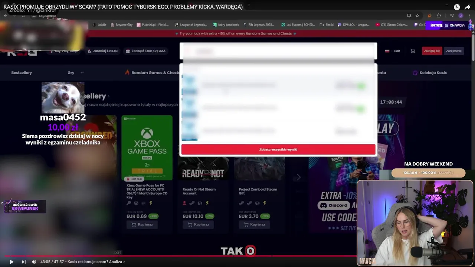Click 'Kup teraz' under Ready Or Not
This screenshot has height=267, width=475.
click(x=198, y=224)
